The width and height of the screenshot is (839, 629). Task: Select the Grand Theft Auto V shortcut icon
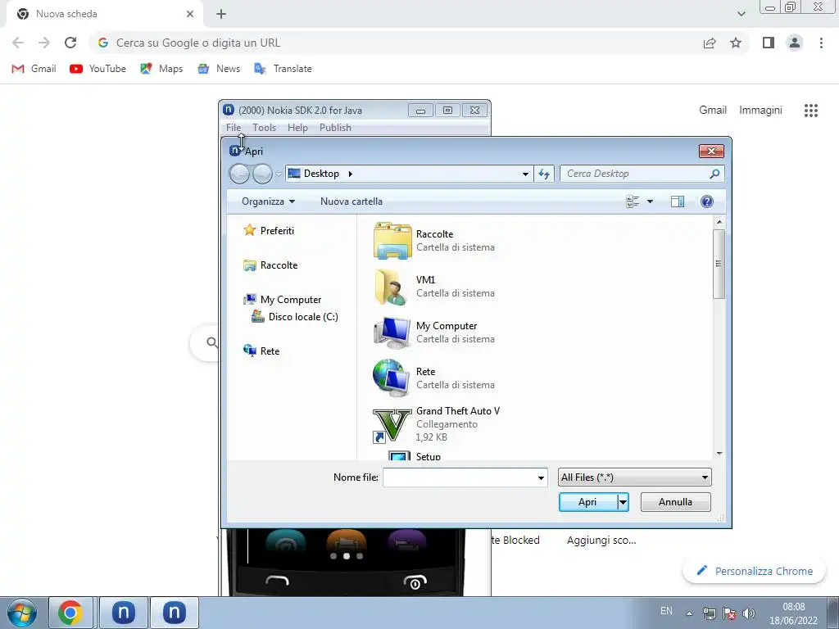[392, 425]
